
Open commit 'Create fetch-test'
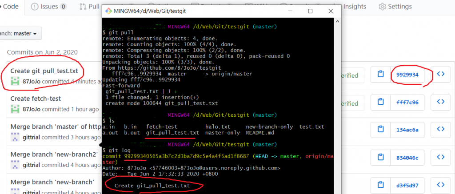coord(36,99)
